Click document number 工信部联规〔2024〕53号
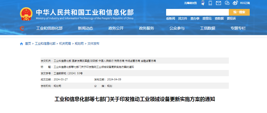 pyautogui.click(x=68, y=73)
